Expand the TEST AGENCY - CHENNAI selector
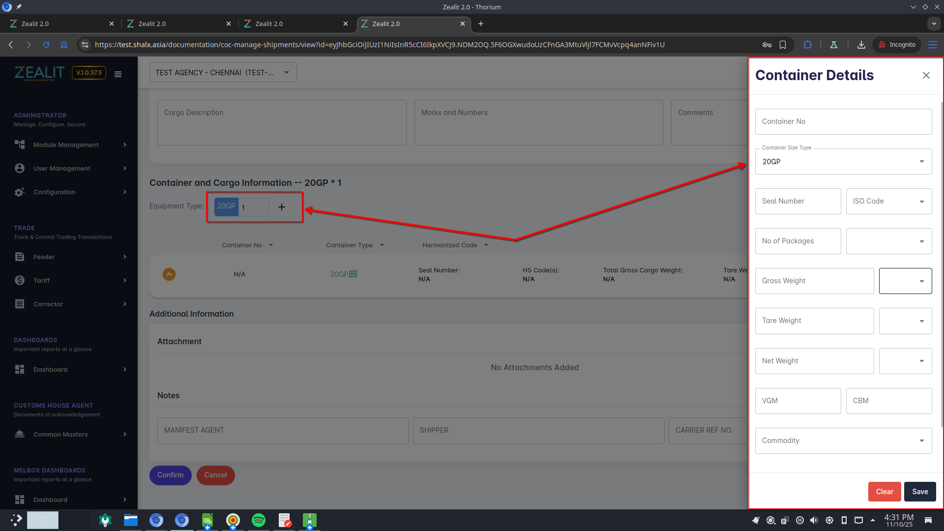This screenshot has height=531, width=944. click(x=223, y=73)
